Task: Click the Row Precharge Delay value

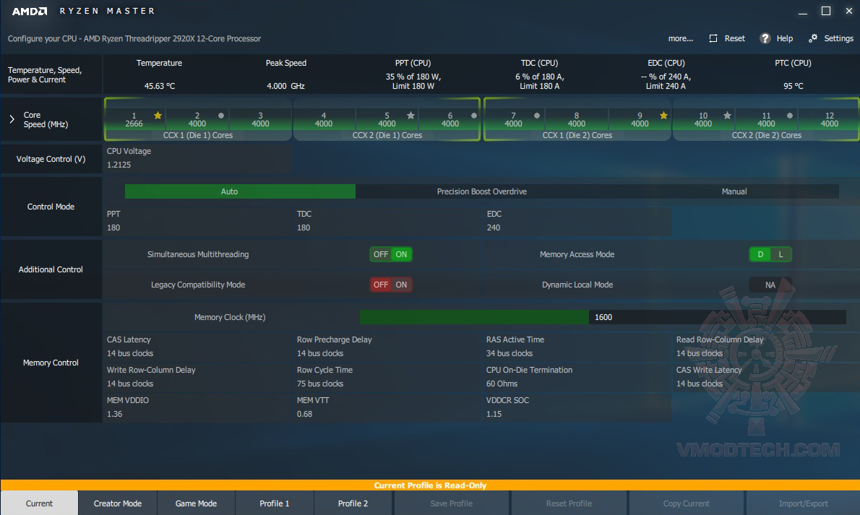Action: pyautogui.click(x=319, y=353)
